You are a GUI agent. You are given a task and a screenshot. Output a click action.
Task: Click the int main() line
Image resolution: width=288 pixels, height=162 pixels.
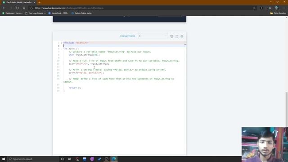[x=72, y=49]
